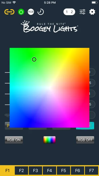Open the timer clock icon

pyautogui.click(x=41, y=12)
